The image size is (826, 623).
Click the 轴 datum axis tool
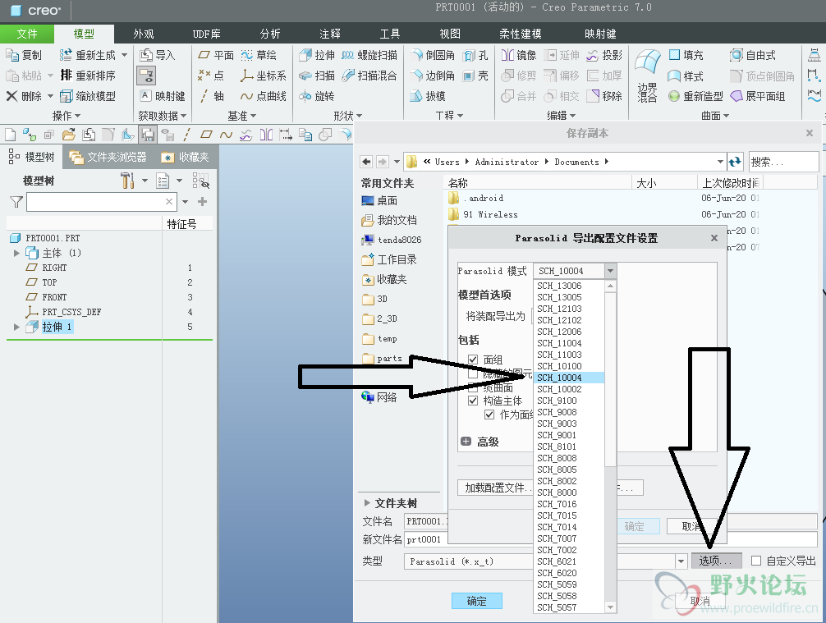[211, 96]
